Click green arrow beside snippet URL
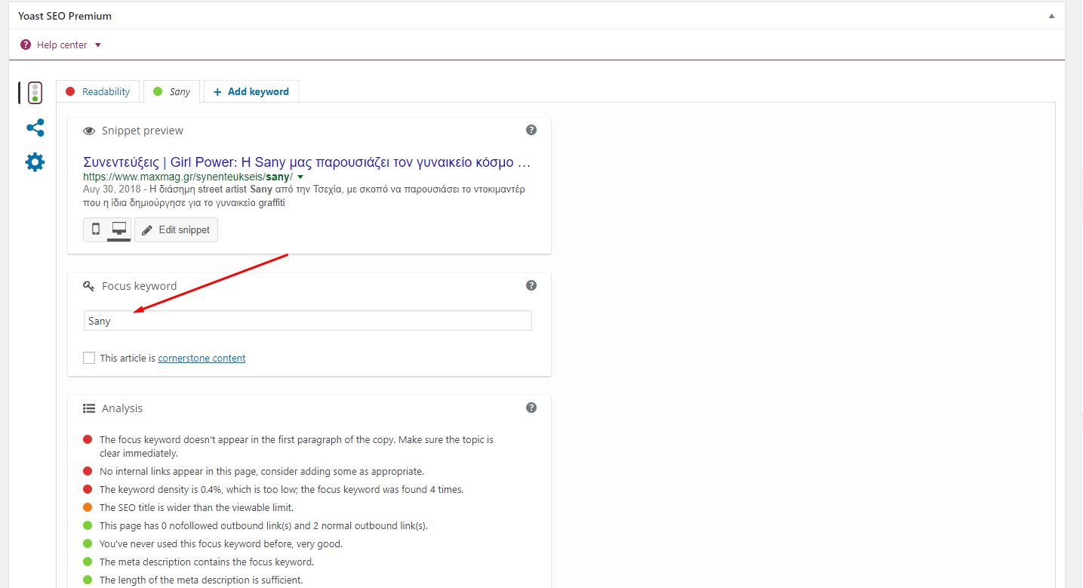Viewport: 1083px width, 588px height. pyautogui.click(x=300, y=177)
